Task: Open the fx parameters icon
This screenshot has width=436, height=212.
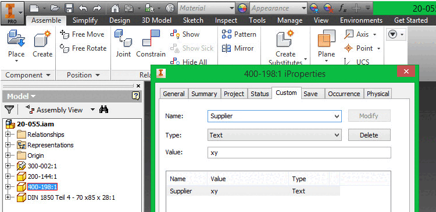Action: [342, 8]
